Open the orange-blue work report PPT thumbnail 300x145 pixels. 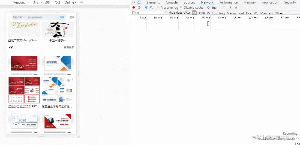(58, 80)
